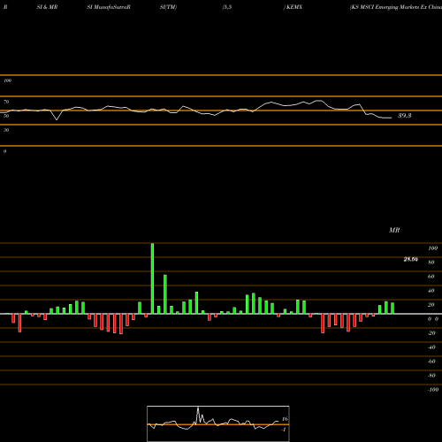
Task: Click the RSI 30 level axis label
Action: click(x=6, y=130)
